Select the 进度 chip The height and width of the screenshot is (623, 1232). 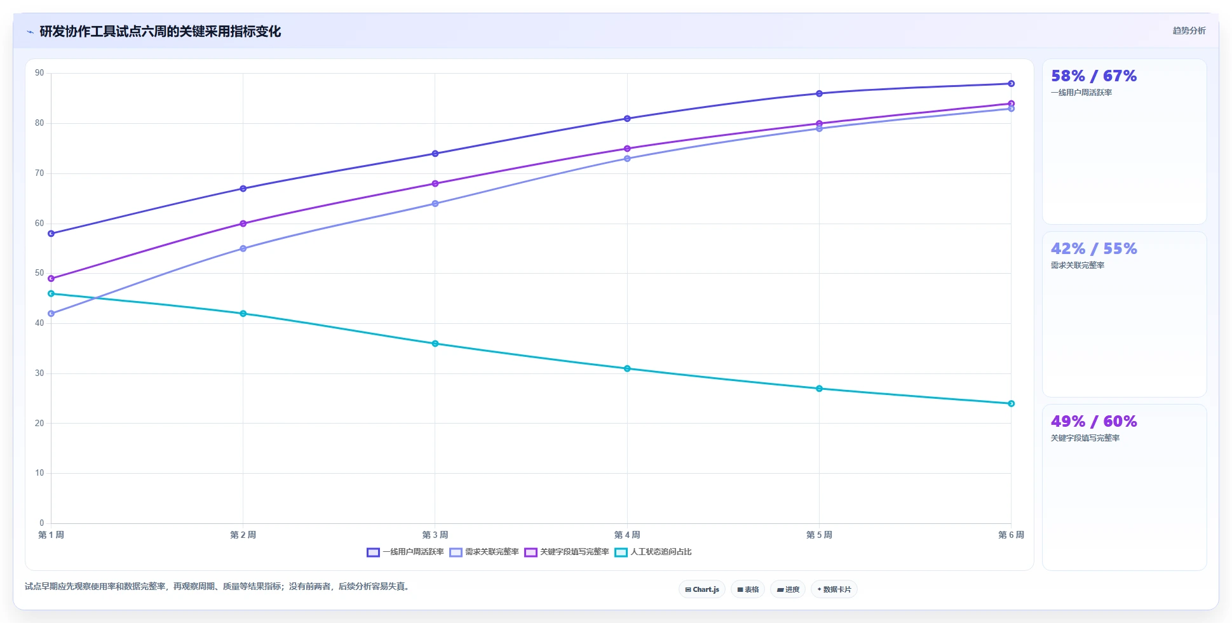click(788, 589)
